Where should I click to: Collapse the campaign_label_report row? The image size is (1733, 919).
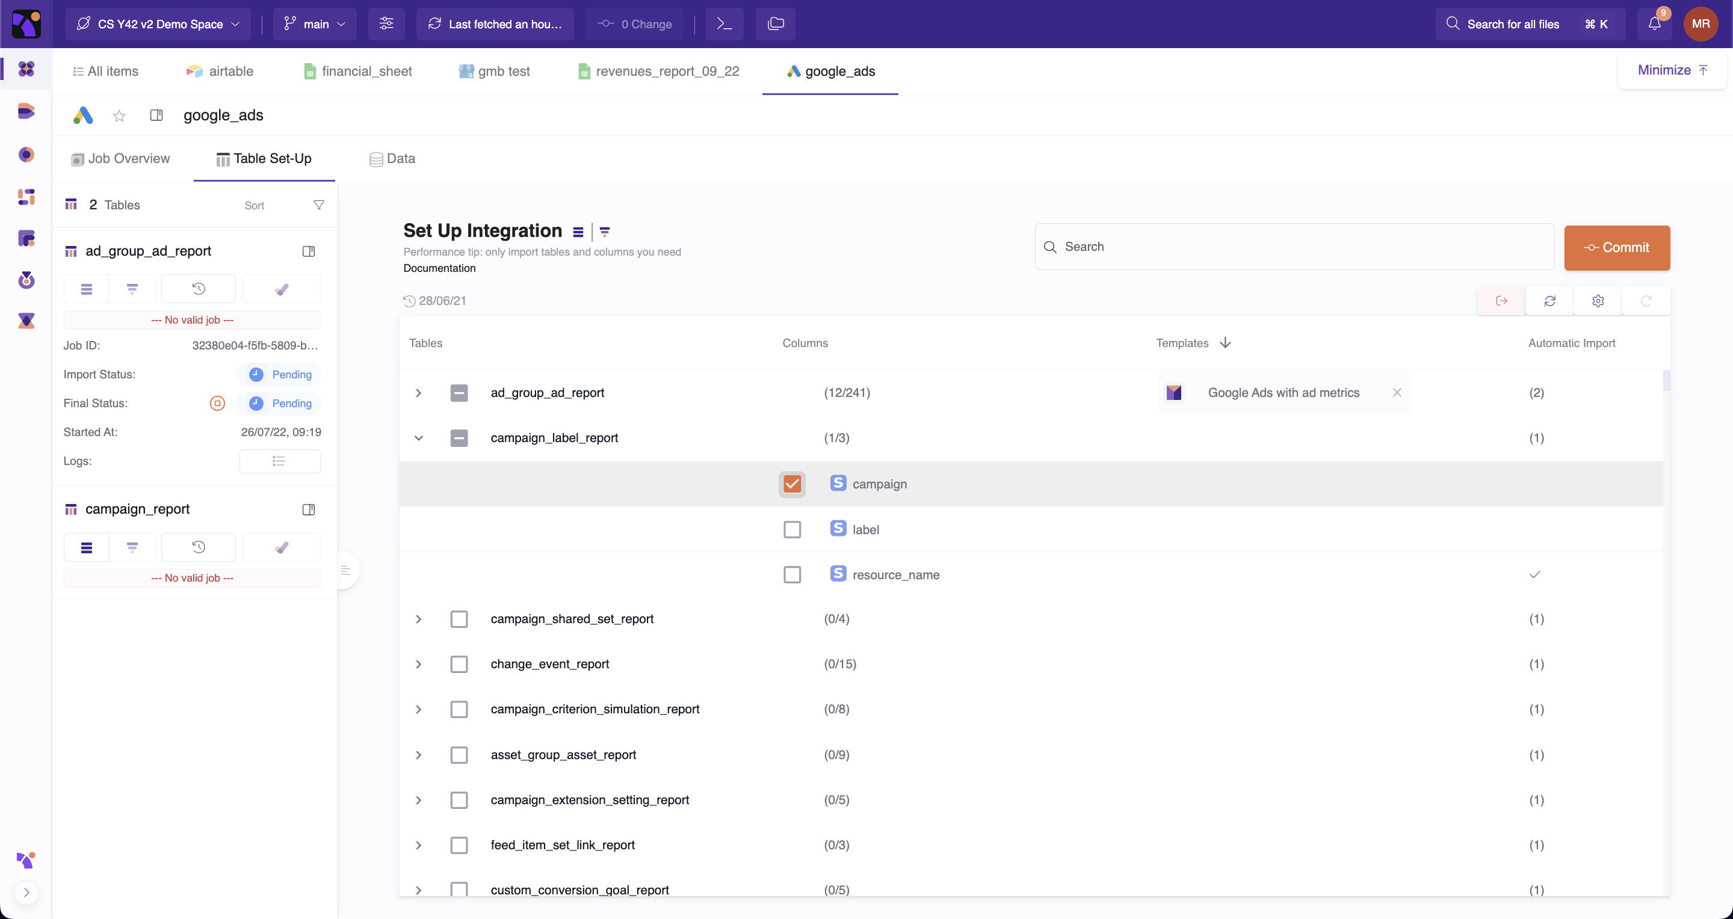click(418, 438)
